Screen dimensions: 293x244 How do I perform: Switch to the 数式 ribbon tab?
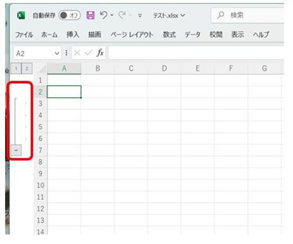[x=170, y=35]
